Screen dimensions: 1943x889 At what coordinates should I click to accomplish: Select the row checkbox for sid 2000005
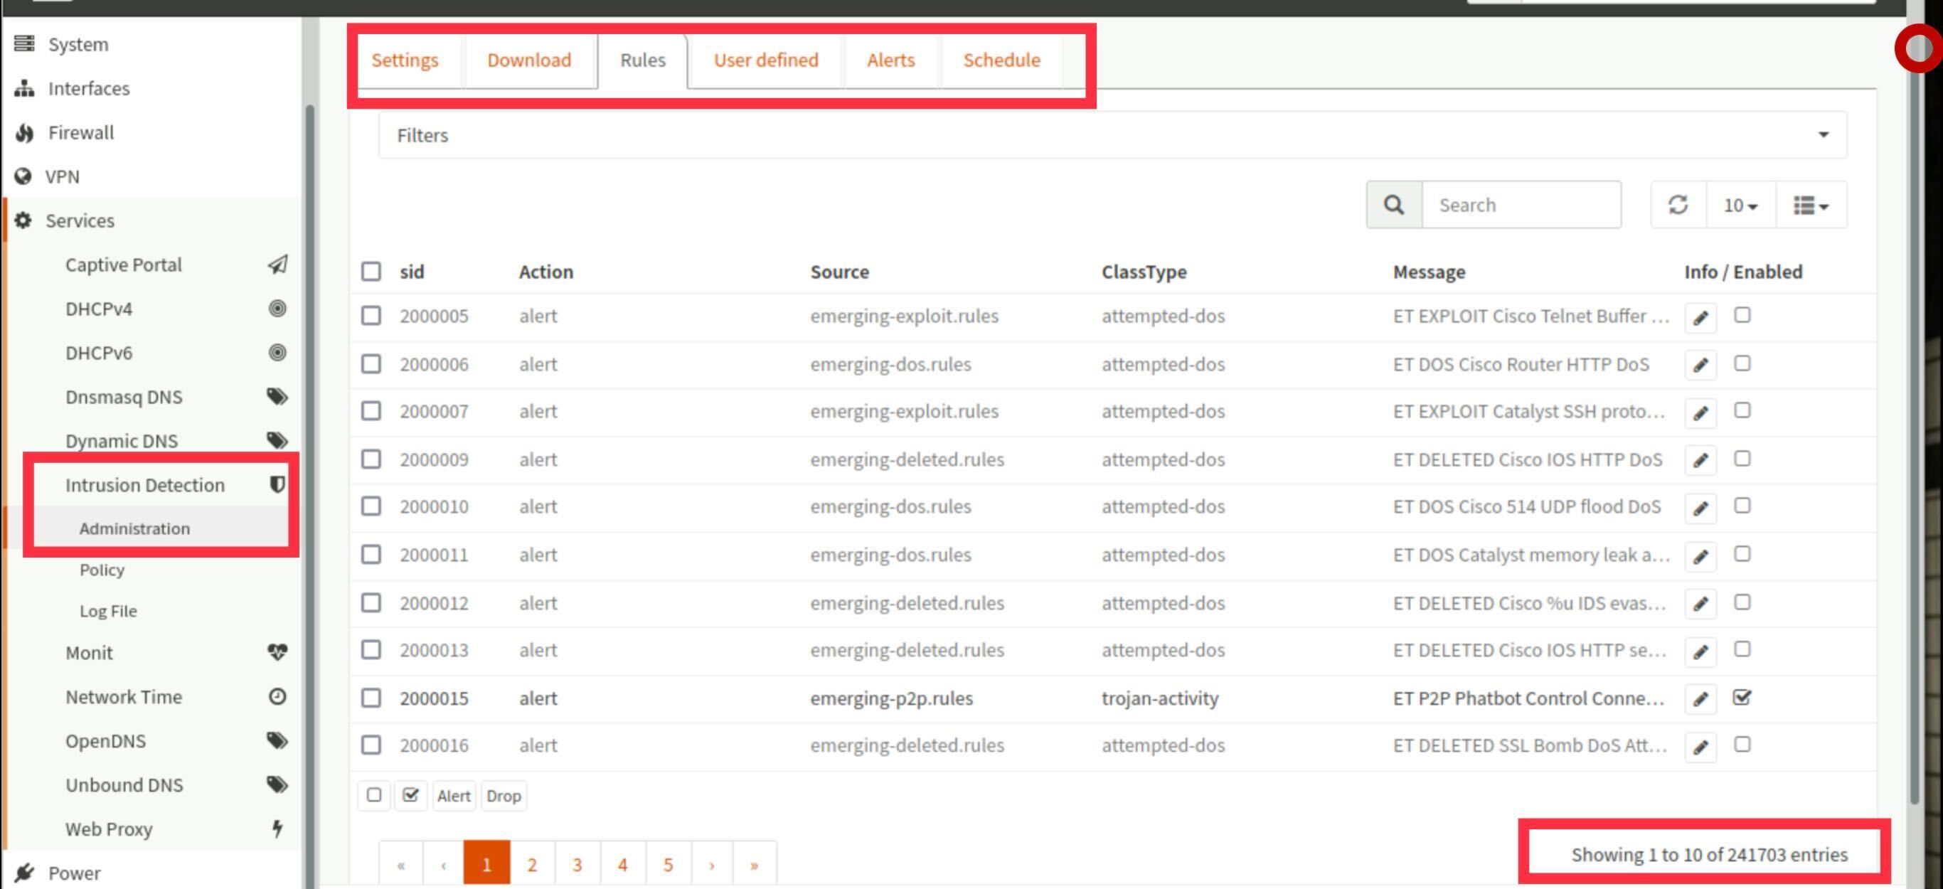pyautogui.click(x=371, y=315)
